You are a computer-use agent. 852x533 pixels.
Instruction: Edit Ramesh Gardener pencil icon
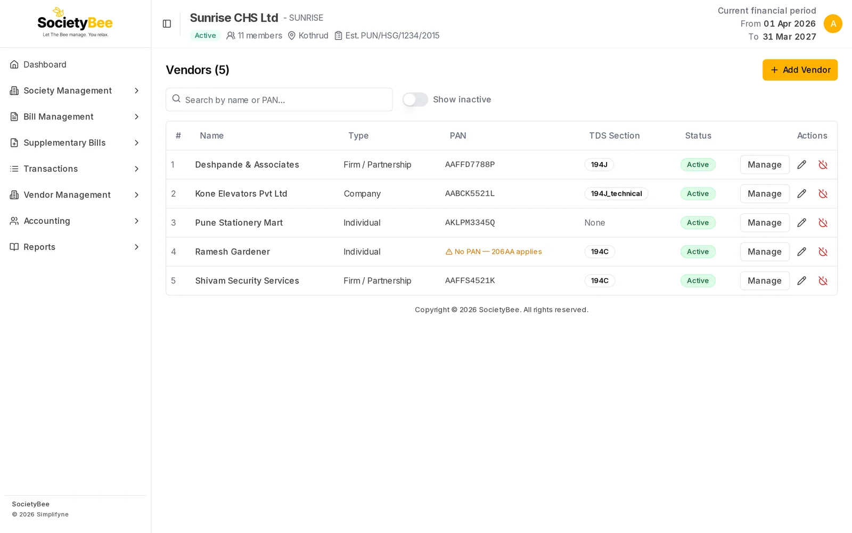click(x=801, y=252)
